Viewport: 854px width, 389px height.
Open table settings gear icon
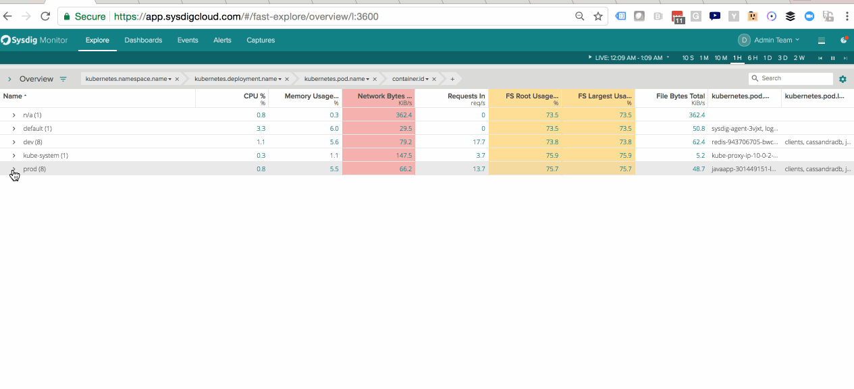click(843, 79)
